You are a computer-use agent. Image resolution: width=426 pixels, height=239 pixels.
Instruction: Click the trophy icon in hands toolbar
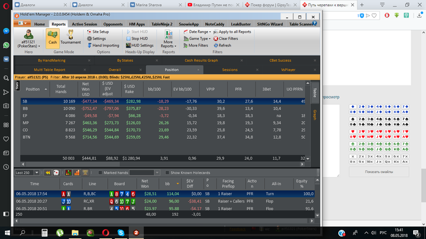pyautogui.click(x=85, y=173)
